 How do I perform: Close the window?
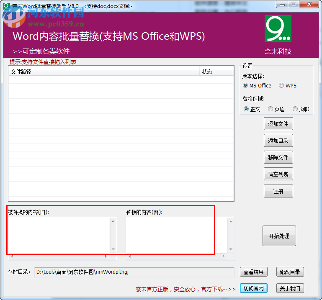click(x=309, y=4)
